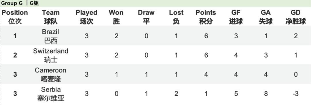The height and width of the screenshot is (105, 311).
Task: Click Serbia's goal difference value -3
Action: tap(295, 94)
